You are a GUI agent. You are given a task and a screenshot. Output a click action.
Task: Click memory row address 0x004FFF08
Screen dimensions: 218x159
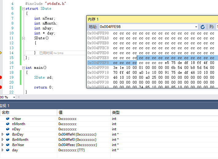pos(98,68)
